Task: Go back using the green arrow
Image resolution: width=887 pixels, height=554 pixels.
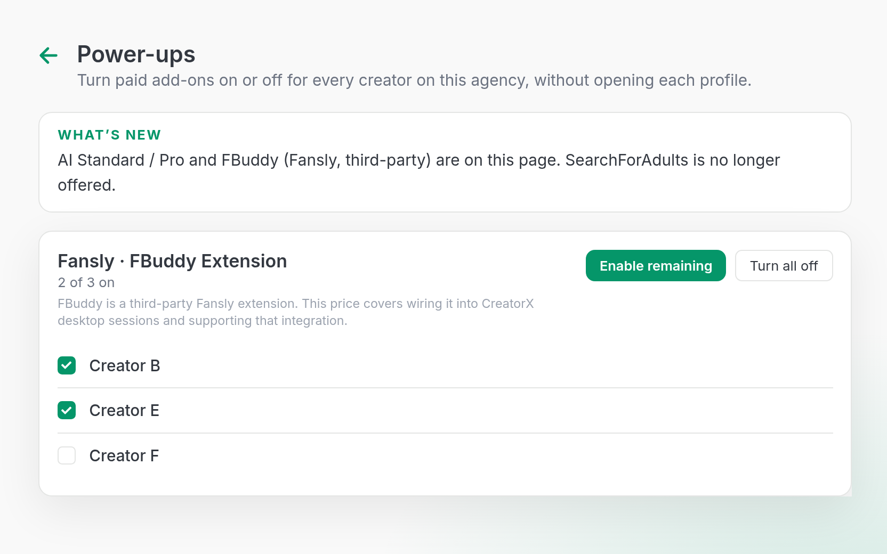Action: pos(49,55)
